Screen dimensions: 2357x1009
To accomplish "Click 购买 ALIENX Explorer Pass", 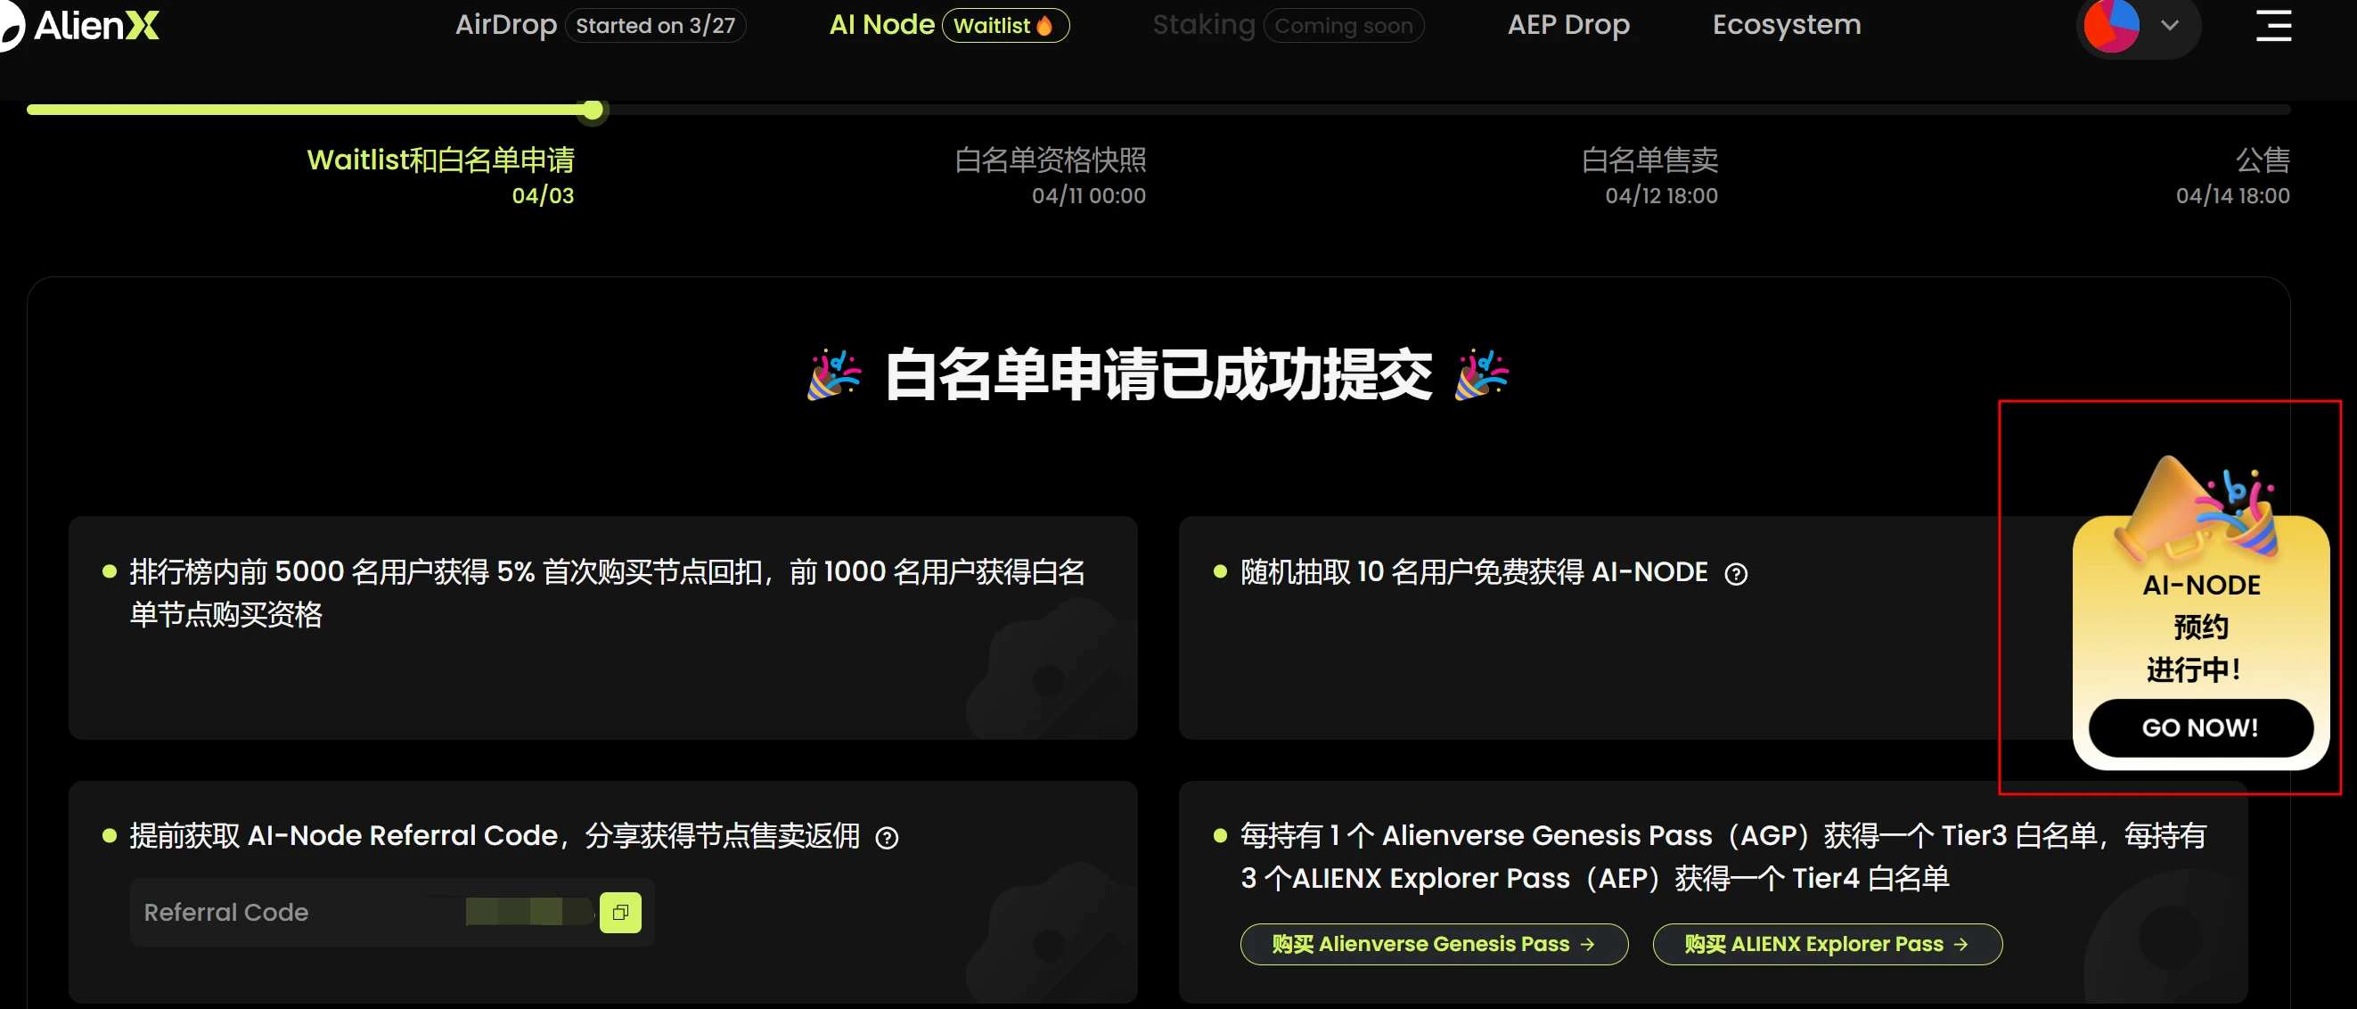I will (1826, 944).
